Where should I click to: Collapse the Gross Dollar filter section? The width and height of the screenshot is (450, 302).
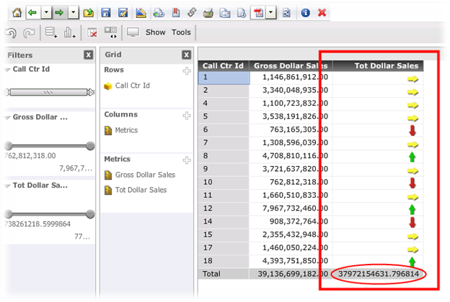coord(7,118)
